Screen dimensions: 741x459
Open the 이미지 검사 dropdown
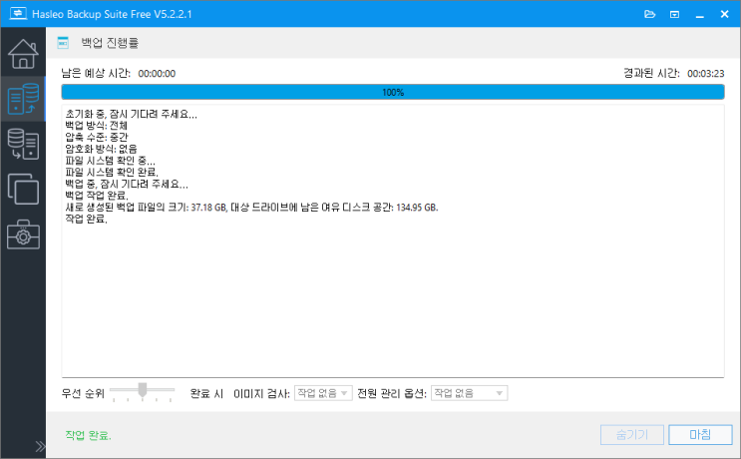coord(323,393)
